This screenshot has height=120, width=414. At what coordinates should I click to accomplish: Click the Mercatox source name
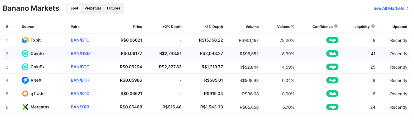point(40,107)
